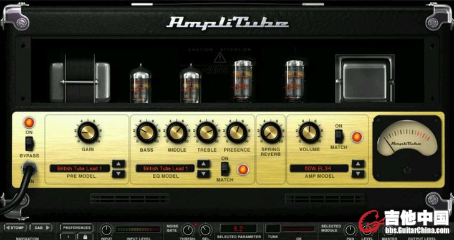Click the TREBLE knob
Viewport: 454px width, 240px height.
point(207,133)
